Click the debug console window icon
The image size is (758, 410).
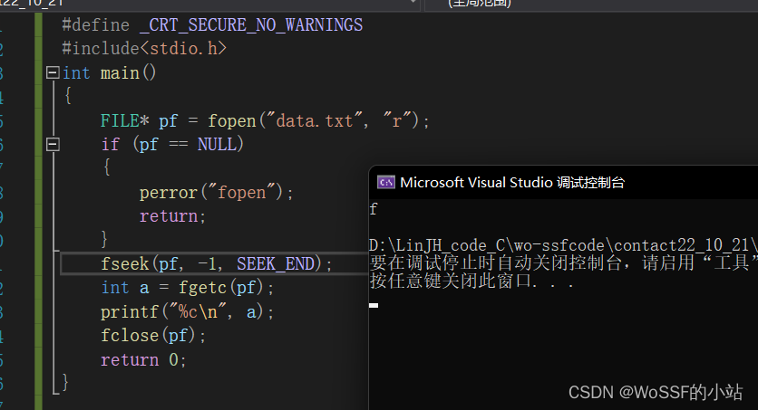(x=385, y=182)
